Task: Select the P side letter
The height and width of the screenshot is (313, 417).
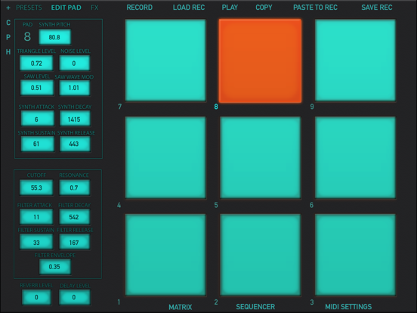Action: 8,37
